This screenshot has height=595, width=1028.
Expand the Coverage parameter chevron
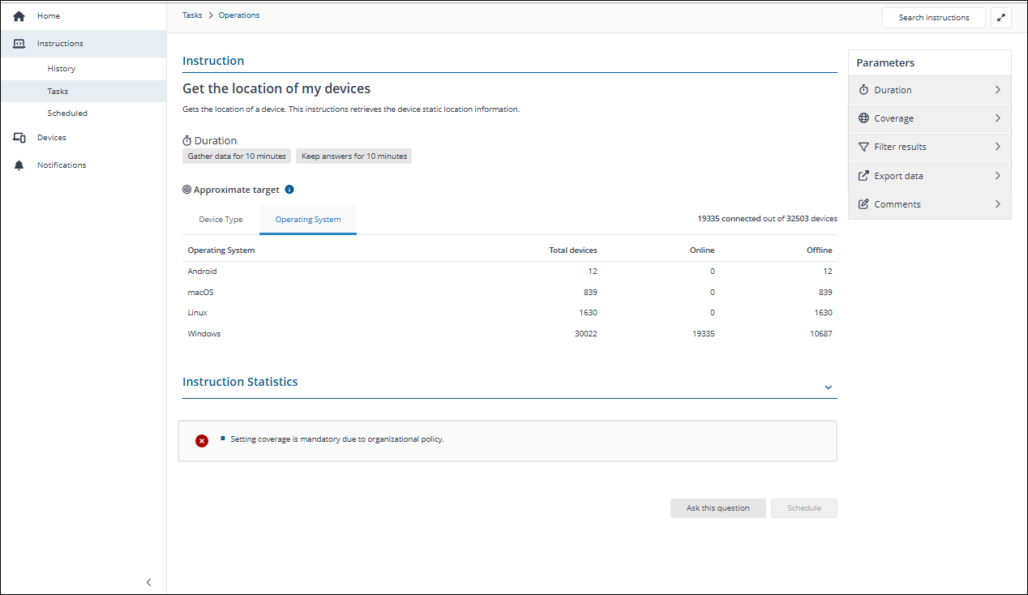[997, 118]
